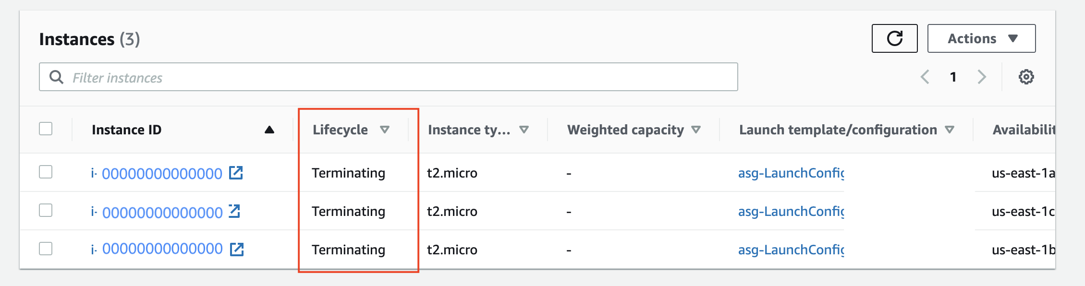Open first row asg-LaunchConfig link

[x=791, y=173]
